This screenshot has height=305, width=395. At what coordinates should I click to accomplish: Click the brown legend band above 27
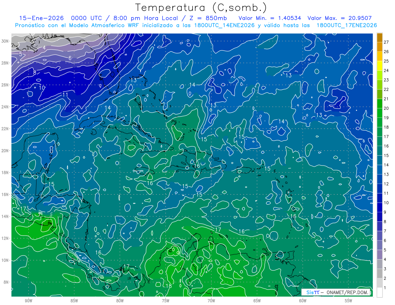pos(380,38)
